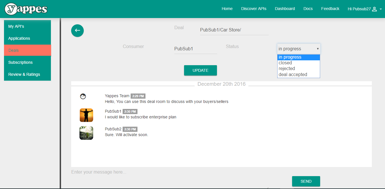Screen dimensions: 385x189
Task: Click the 'Deal' label
Action: tap(179, 28)
